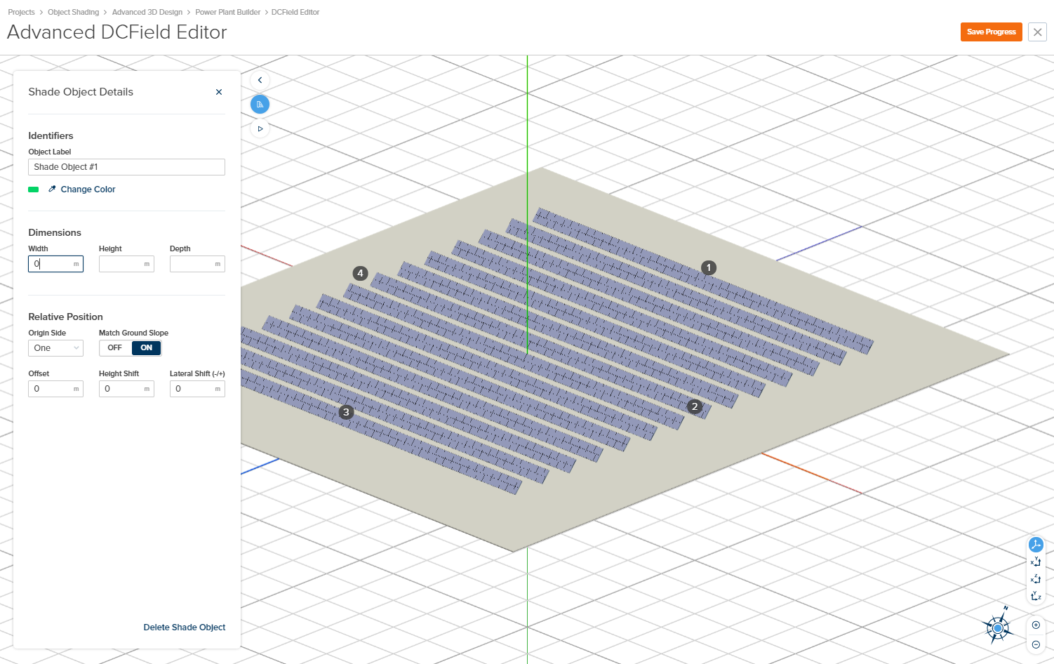The width and height of the screenshot is (1054, 664).
Task: Focus the Object Label input field
Action: (x=126, y=167)
